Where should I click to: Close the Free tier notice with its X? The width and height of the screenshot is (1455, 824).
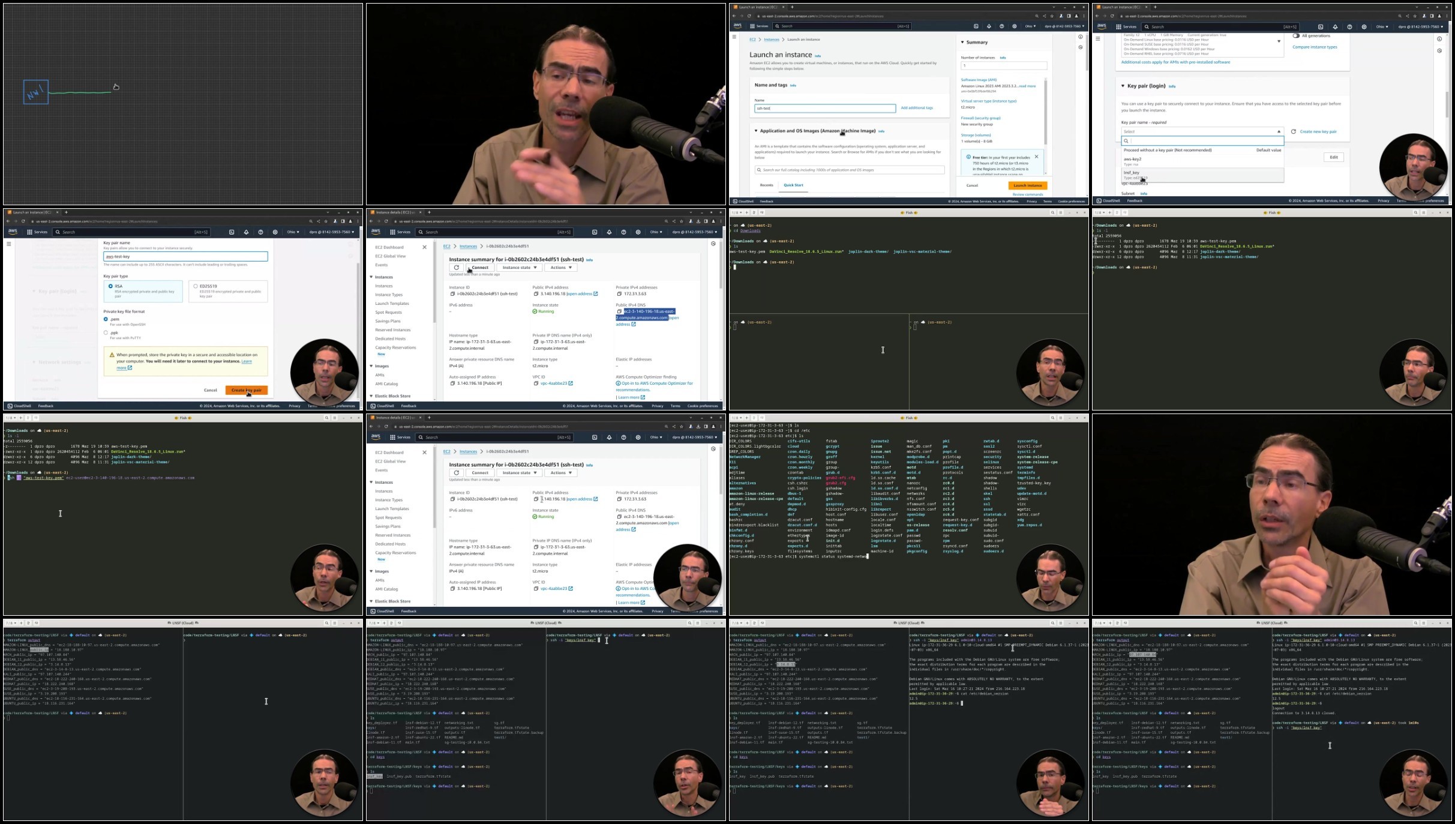[1036, 157]
